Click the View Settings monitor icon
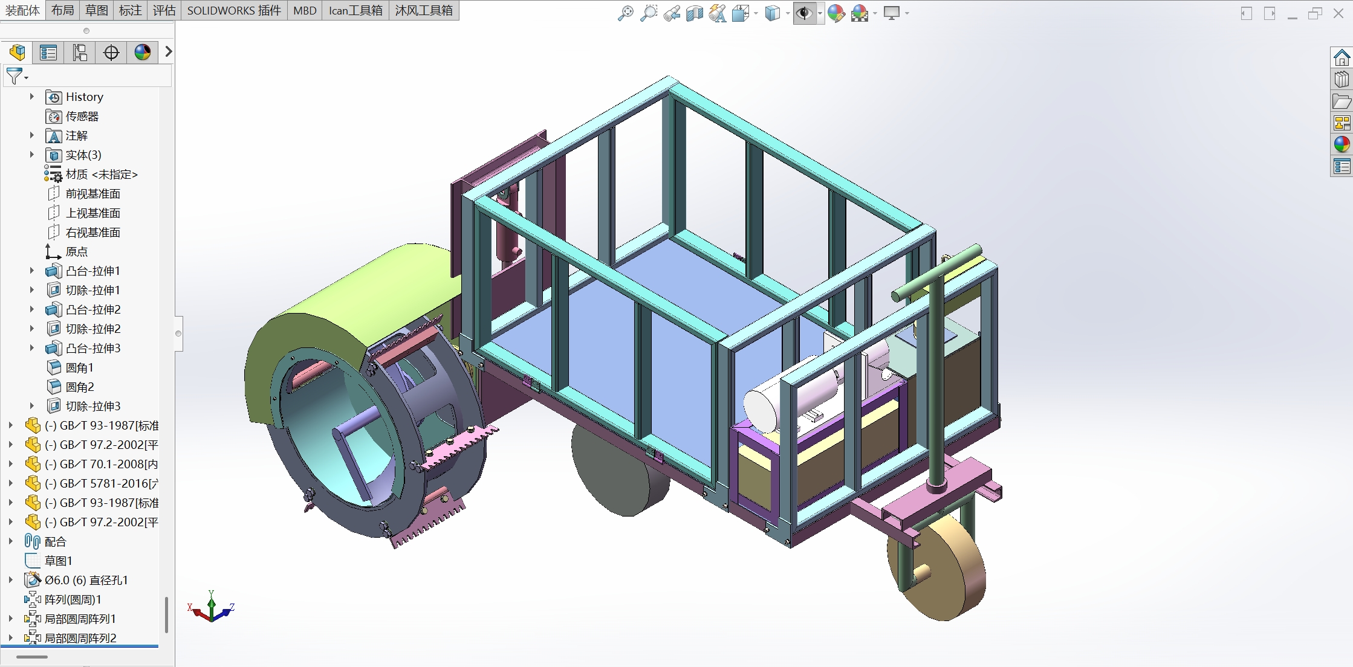 pyautogui.click(x=892, y=13)
